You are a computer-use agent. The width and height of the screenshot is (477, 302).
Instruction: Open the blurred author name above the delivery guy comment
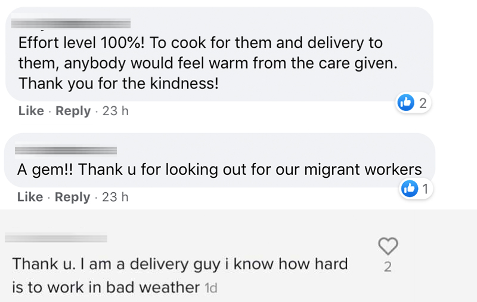[x=56, y=238]
